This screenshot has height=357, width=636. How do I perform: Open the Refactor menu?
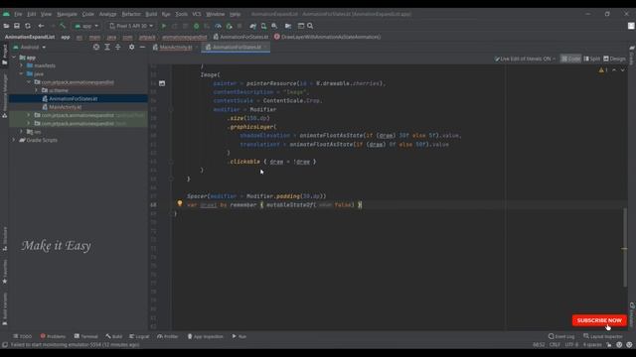click(x=131, y=14)
